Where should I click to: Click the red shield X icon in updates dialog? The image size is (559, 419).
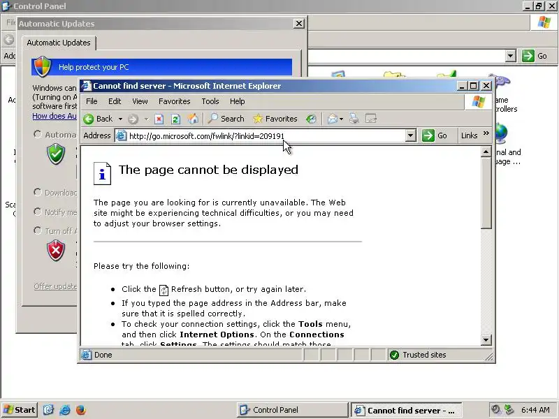(x=56, y=251)
